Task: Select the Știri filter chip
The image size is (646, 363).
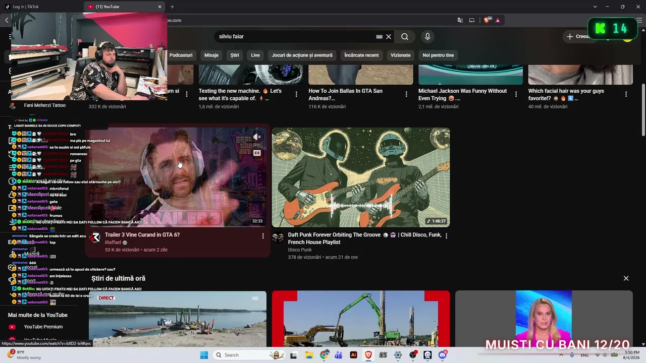Action: [235, 55]
